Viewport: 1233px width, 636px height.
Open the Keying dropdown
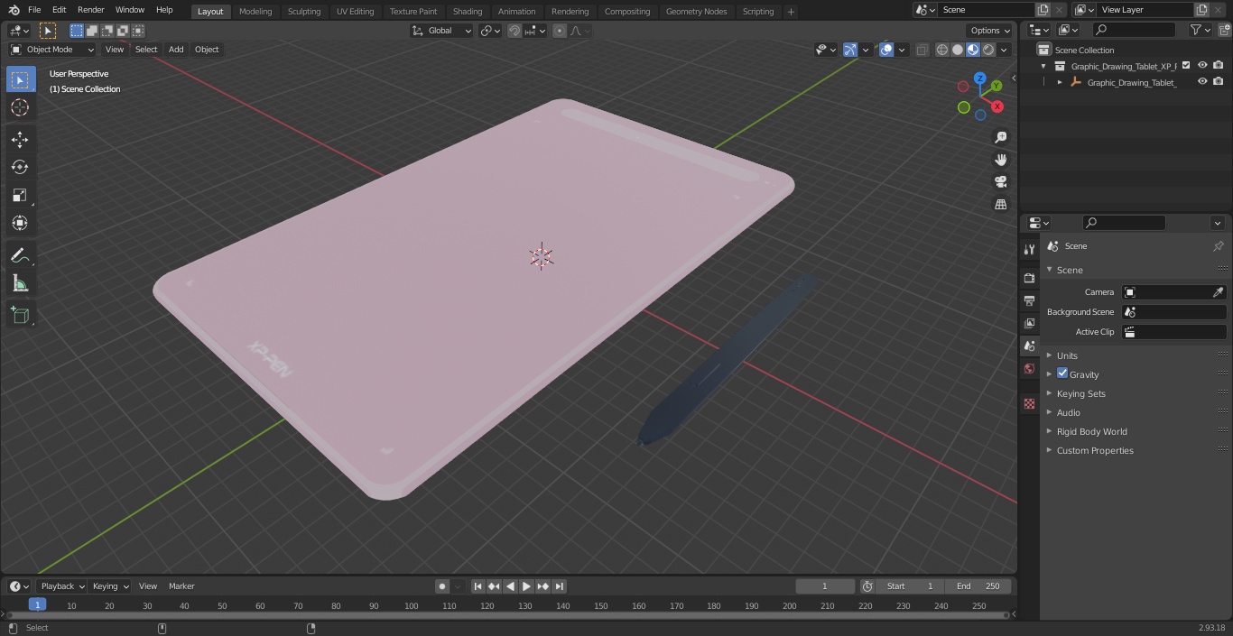pyautogui.click(x=110, y=586)
